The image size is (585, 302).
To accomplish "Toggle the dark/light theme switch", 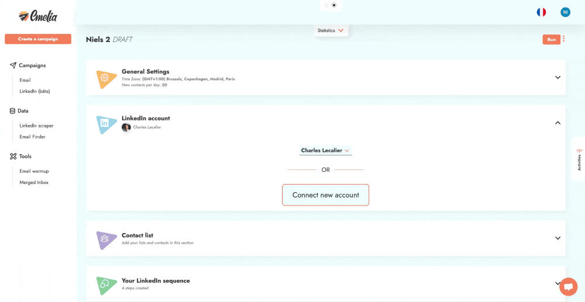I will click(x=331, y=5).
